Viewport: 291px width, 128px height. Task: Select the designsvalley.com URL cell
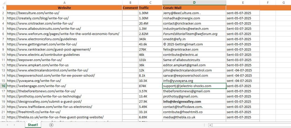pos(65,102)
